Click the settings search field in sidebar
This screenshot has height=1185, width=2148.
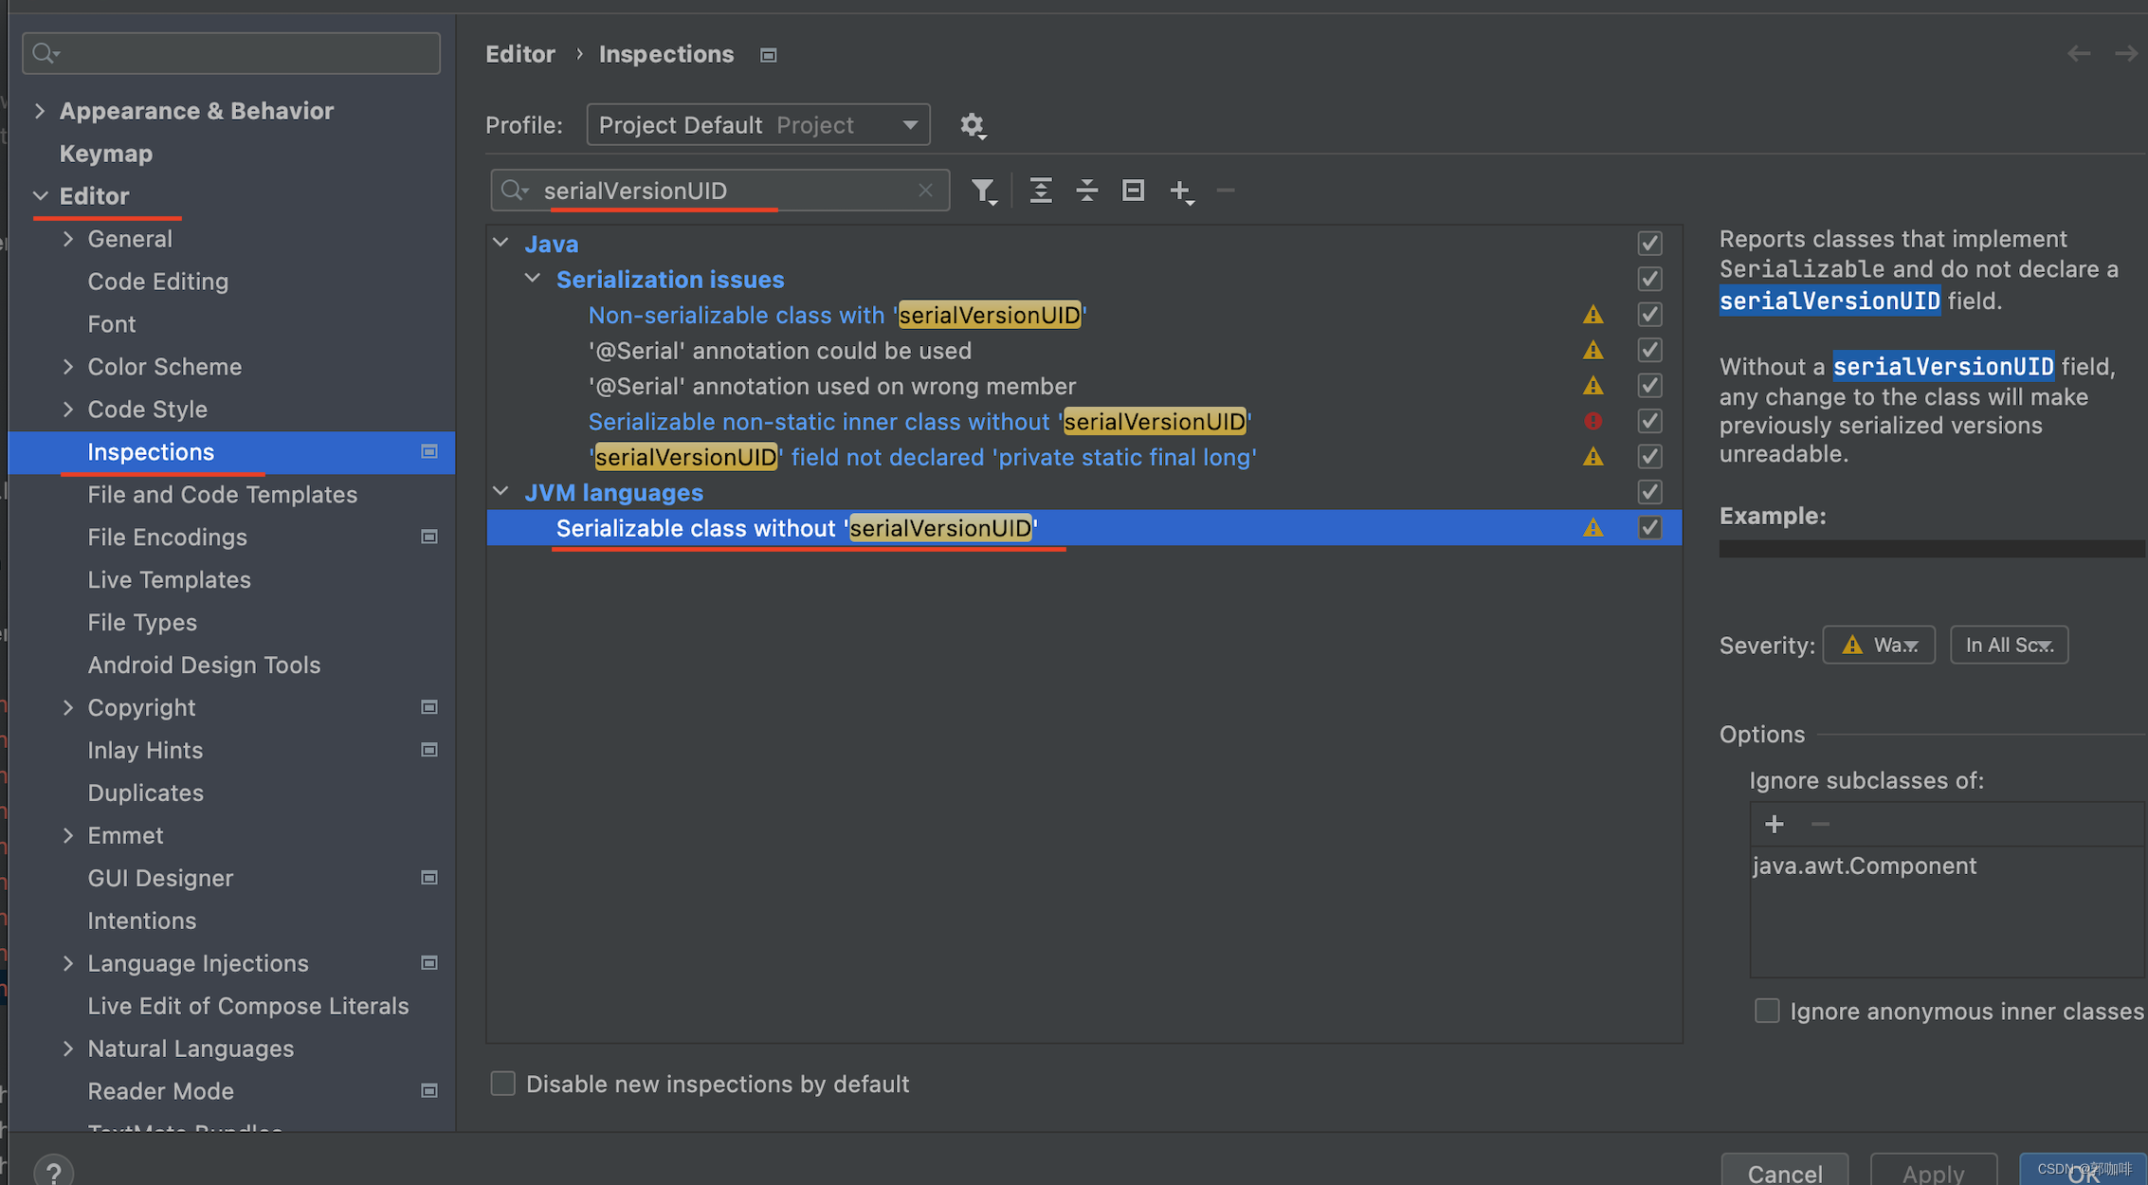tap(231, 53)
